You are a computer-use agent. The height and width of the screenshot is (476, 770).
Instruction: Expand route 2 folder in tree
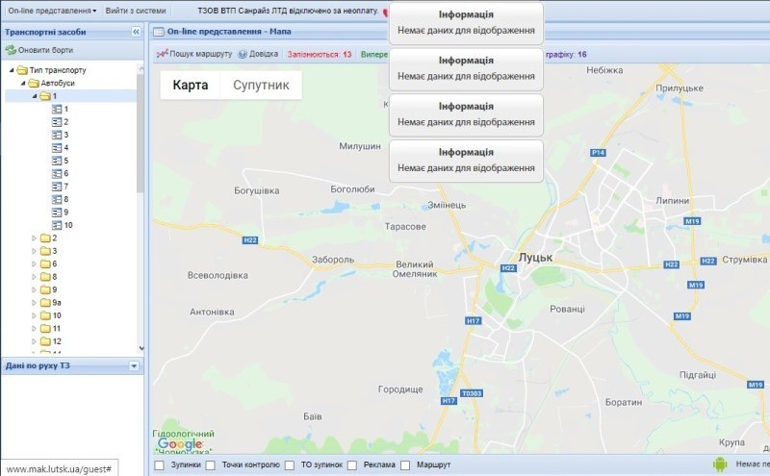34,238
